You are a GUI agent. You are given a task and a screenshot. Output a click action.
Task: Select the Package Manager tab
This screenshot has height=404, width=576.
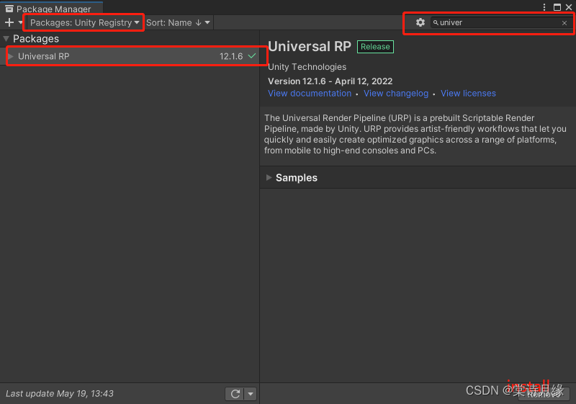coord(51,9)
